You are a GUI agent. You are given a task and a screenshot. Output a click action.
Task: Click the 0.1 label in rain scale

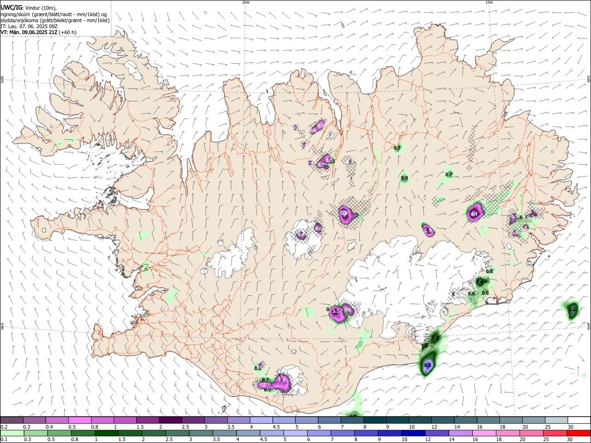[x=5, y=439]
